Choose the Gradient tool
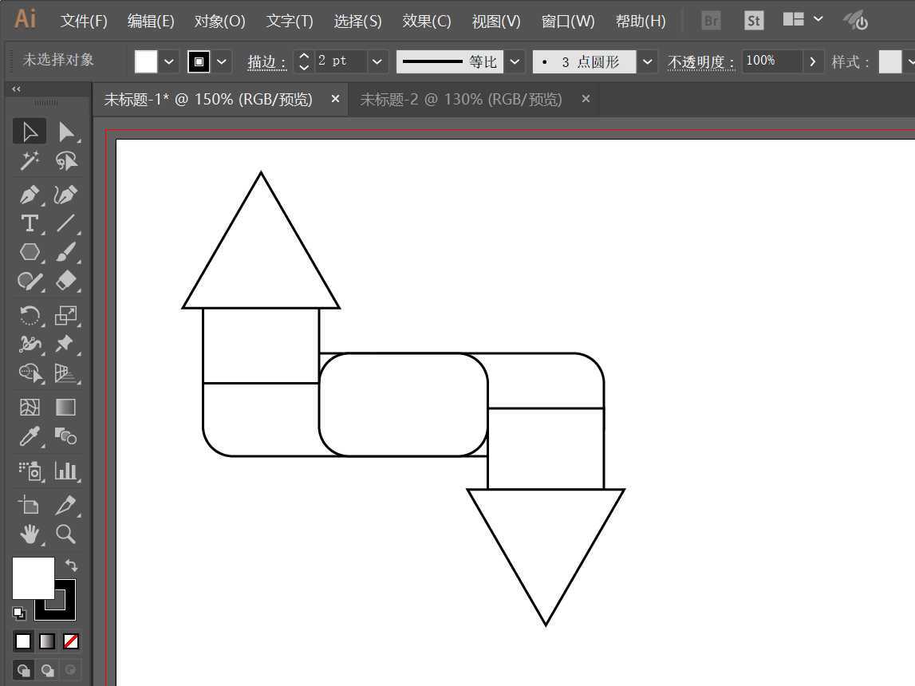This screenshot has height=686, width=915. click(x=67, y=407)
